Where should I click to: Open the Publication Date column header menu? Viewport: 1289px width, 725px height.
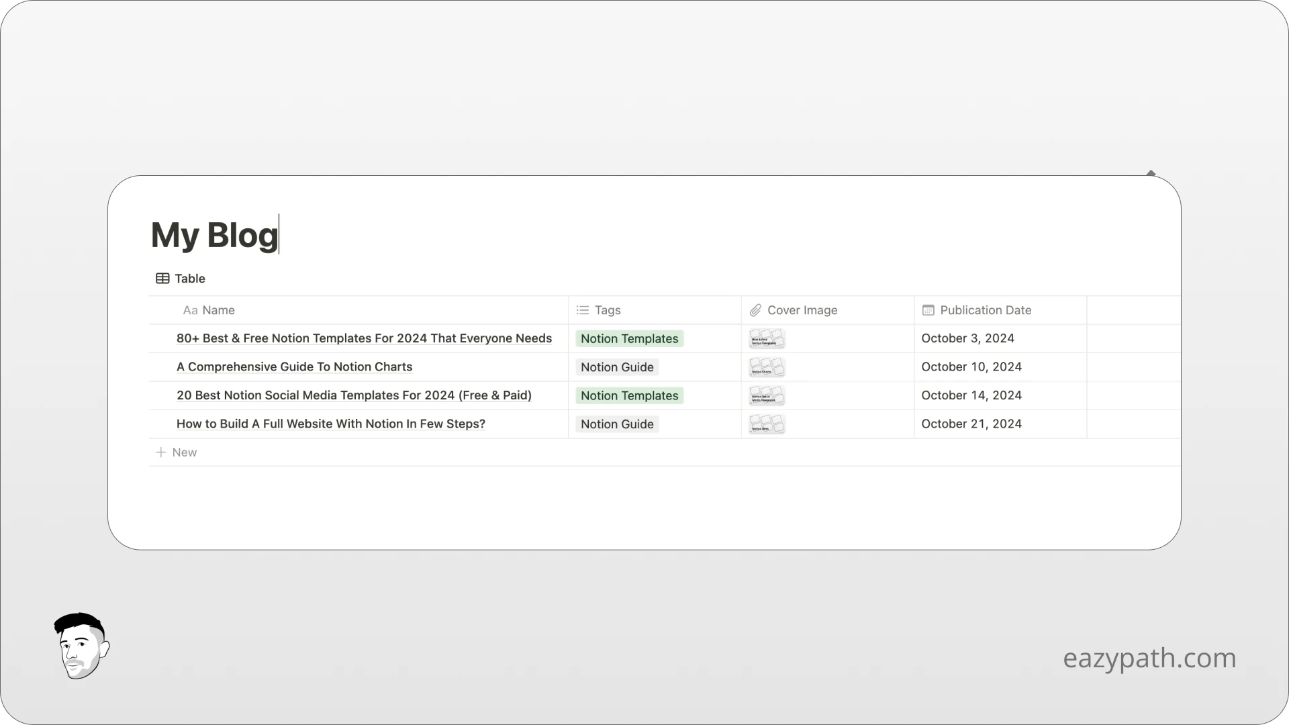click(x=985, y=310)
